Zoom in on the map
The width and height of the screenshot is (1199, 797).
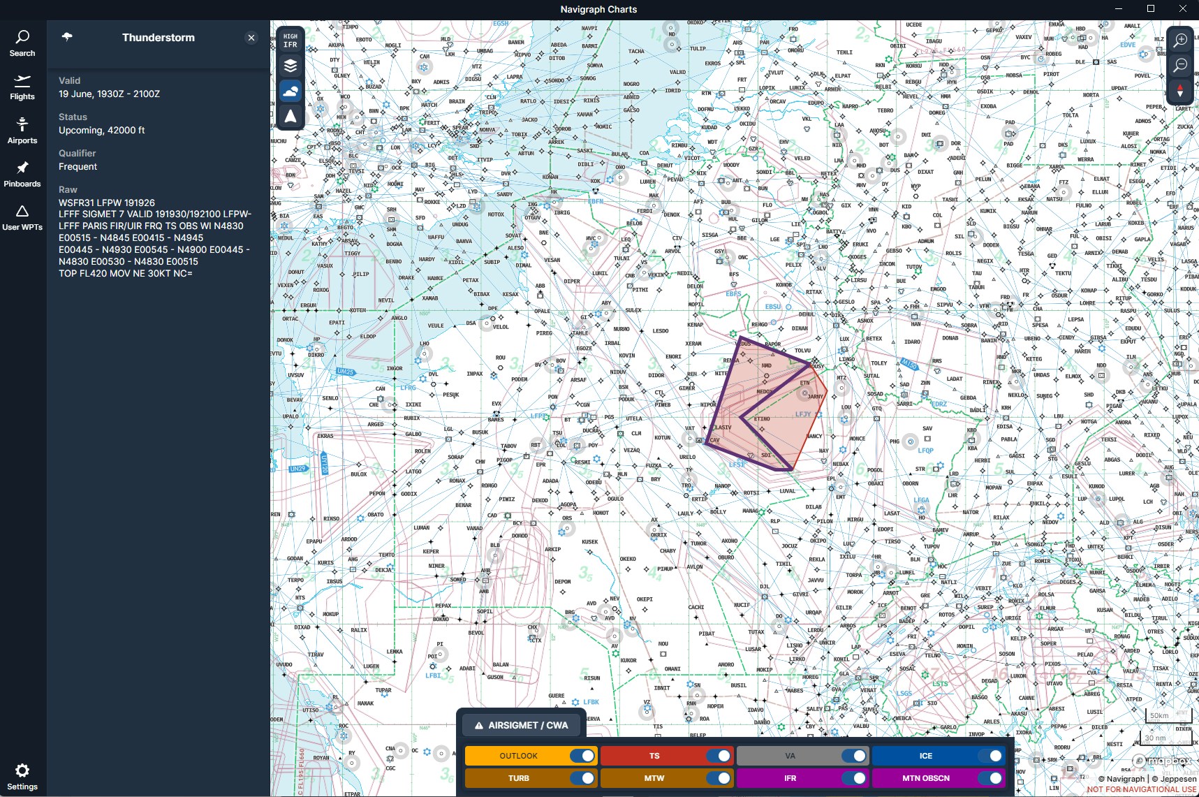(x=1180, y=40)
